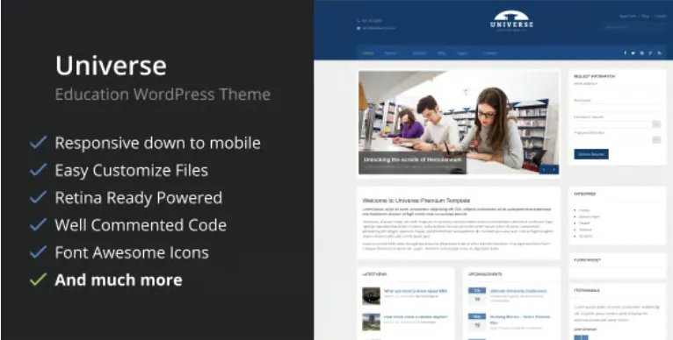Screen dimensions: 673x340
Task: Click checkmark beside Retina Ready Powered
Action: [x=38, y=197]
